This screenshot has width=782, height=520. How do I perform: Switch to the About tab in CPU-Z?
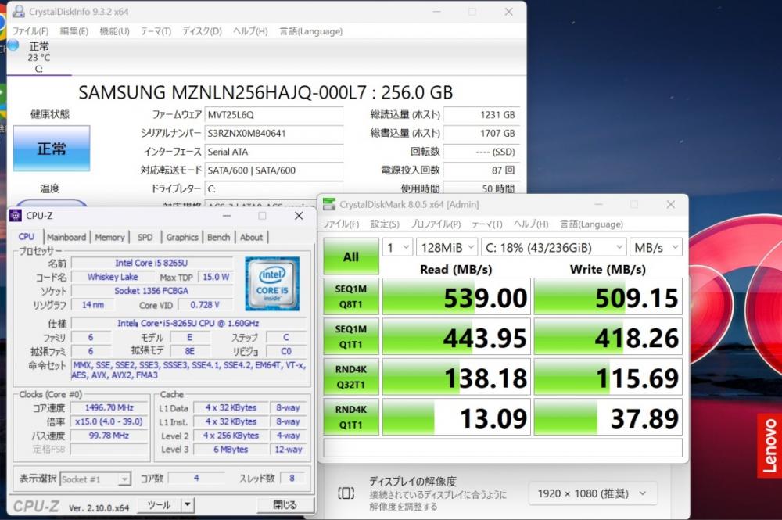coord(251,237)
